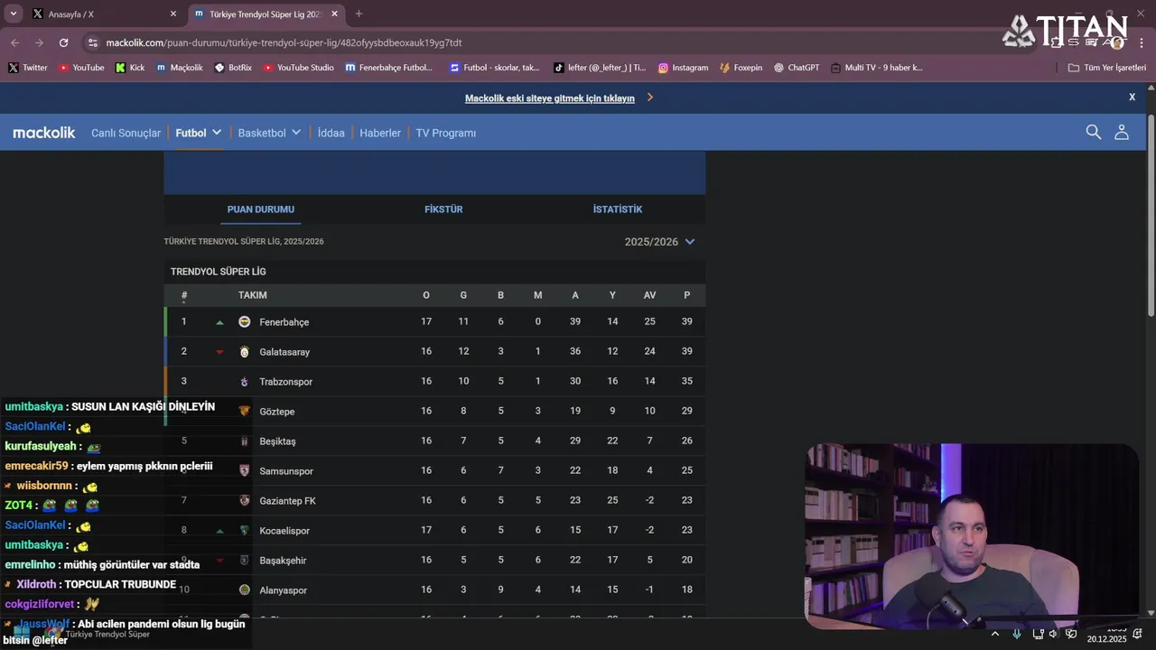Open the TV Programı menu item
The width and height of the screenshot is (1156, 650).
pyautogui.click(x=445, y=133)
